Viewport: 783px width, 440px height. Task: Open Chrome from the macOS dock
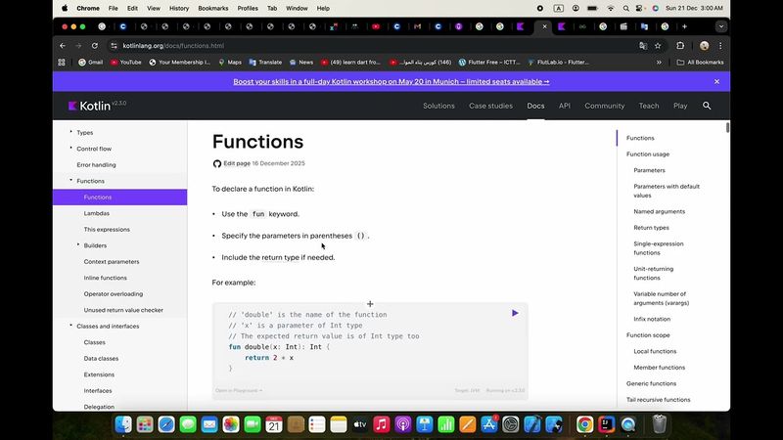coord(584,424)
